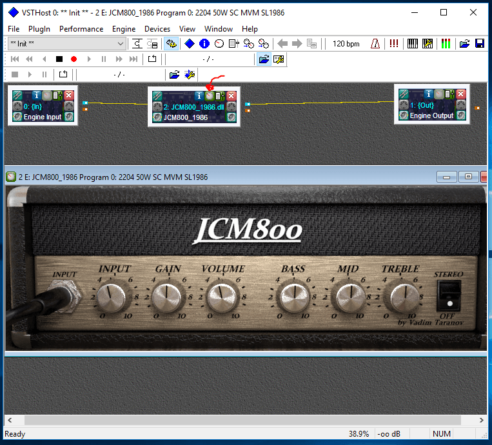Open the Devices menu

pos(157,29)
